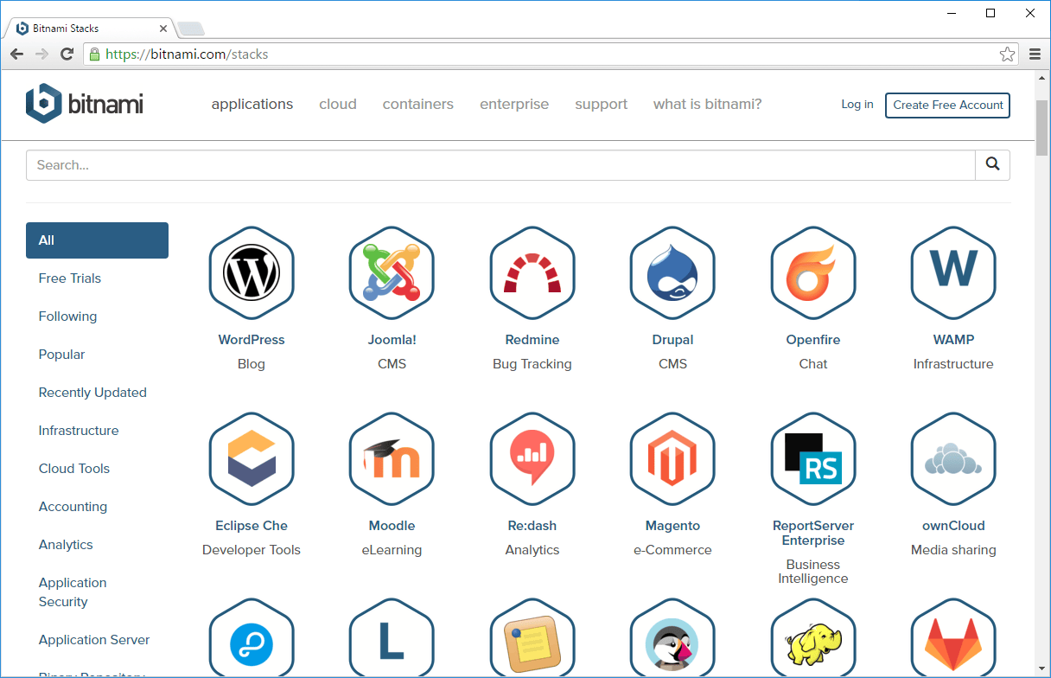Click the Create Free Account button

point(948,106)
